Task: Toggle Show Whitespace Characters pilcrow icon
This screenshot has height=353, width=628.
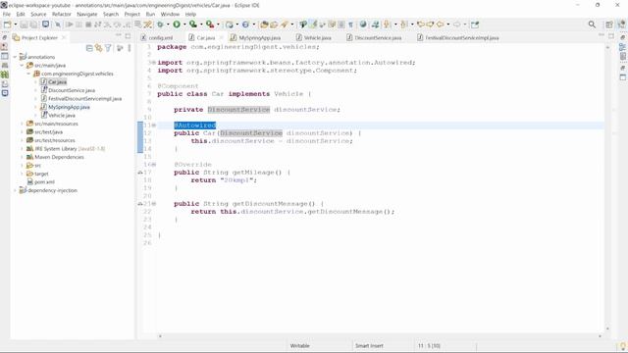Action: [351, 25]
